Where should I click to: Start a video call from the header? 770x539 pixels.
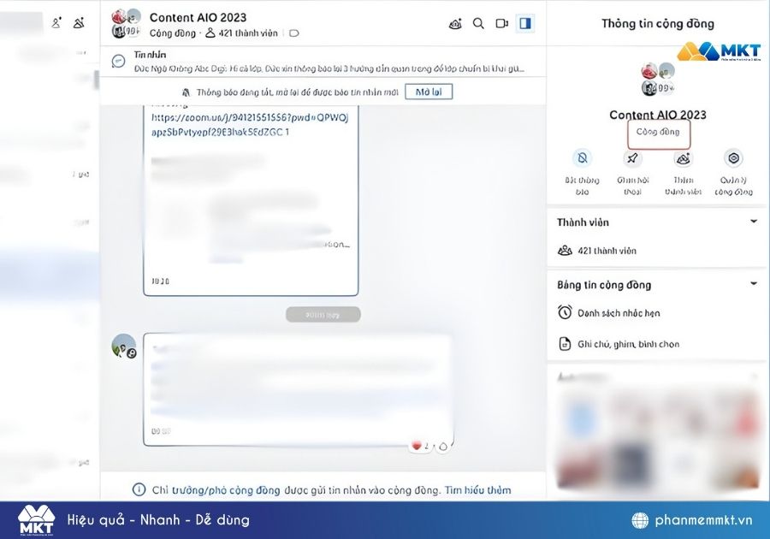(x=502, y=23)
